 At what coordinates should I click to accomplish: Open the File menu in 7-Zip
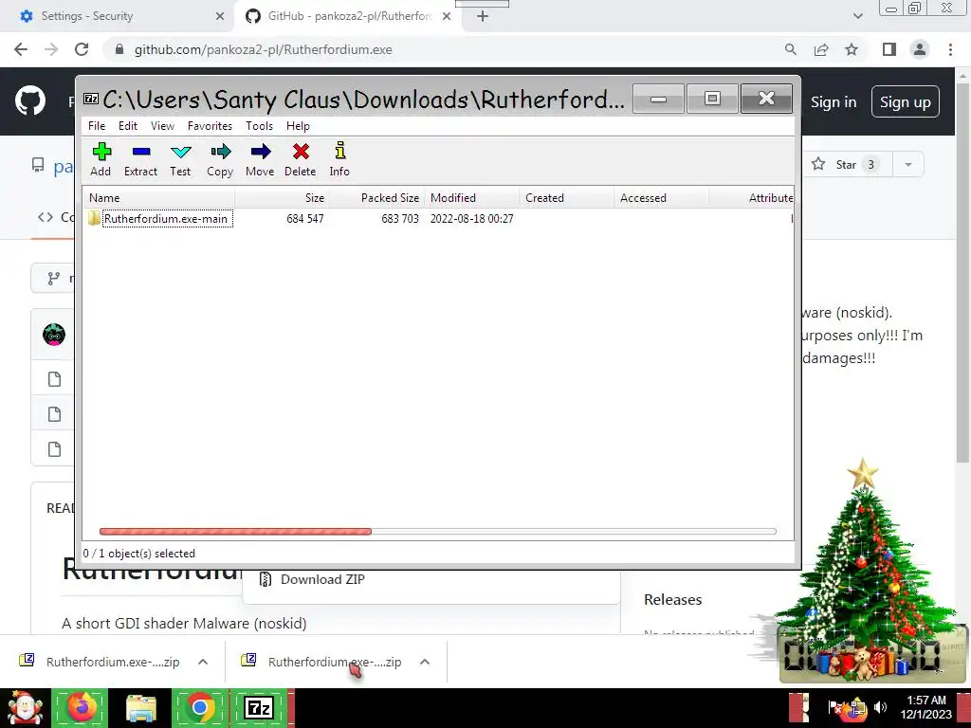coord(97,126)
